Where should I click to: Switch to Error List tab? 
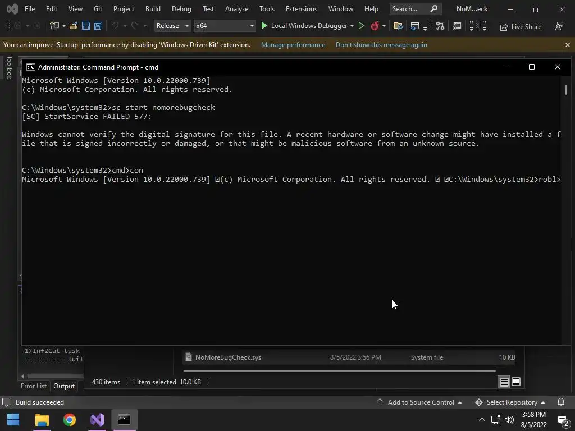33,386
